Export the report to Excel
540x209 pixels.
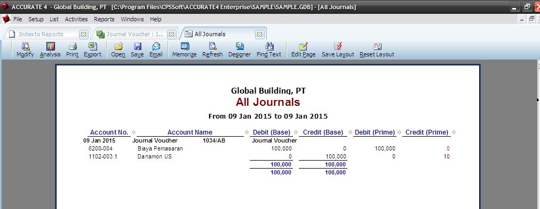(93, 50)
